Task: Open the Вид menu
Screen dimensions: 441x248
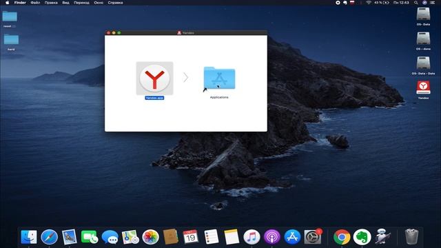Action: click(x=66, y=3)
